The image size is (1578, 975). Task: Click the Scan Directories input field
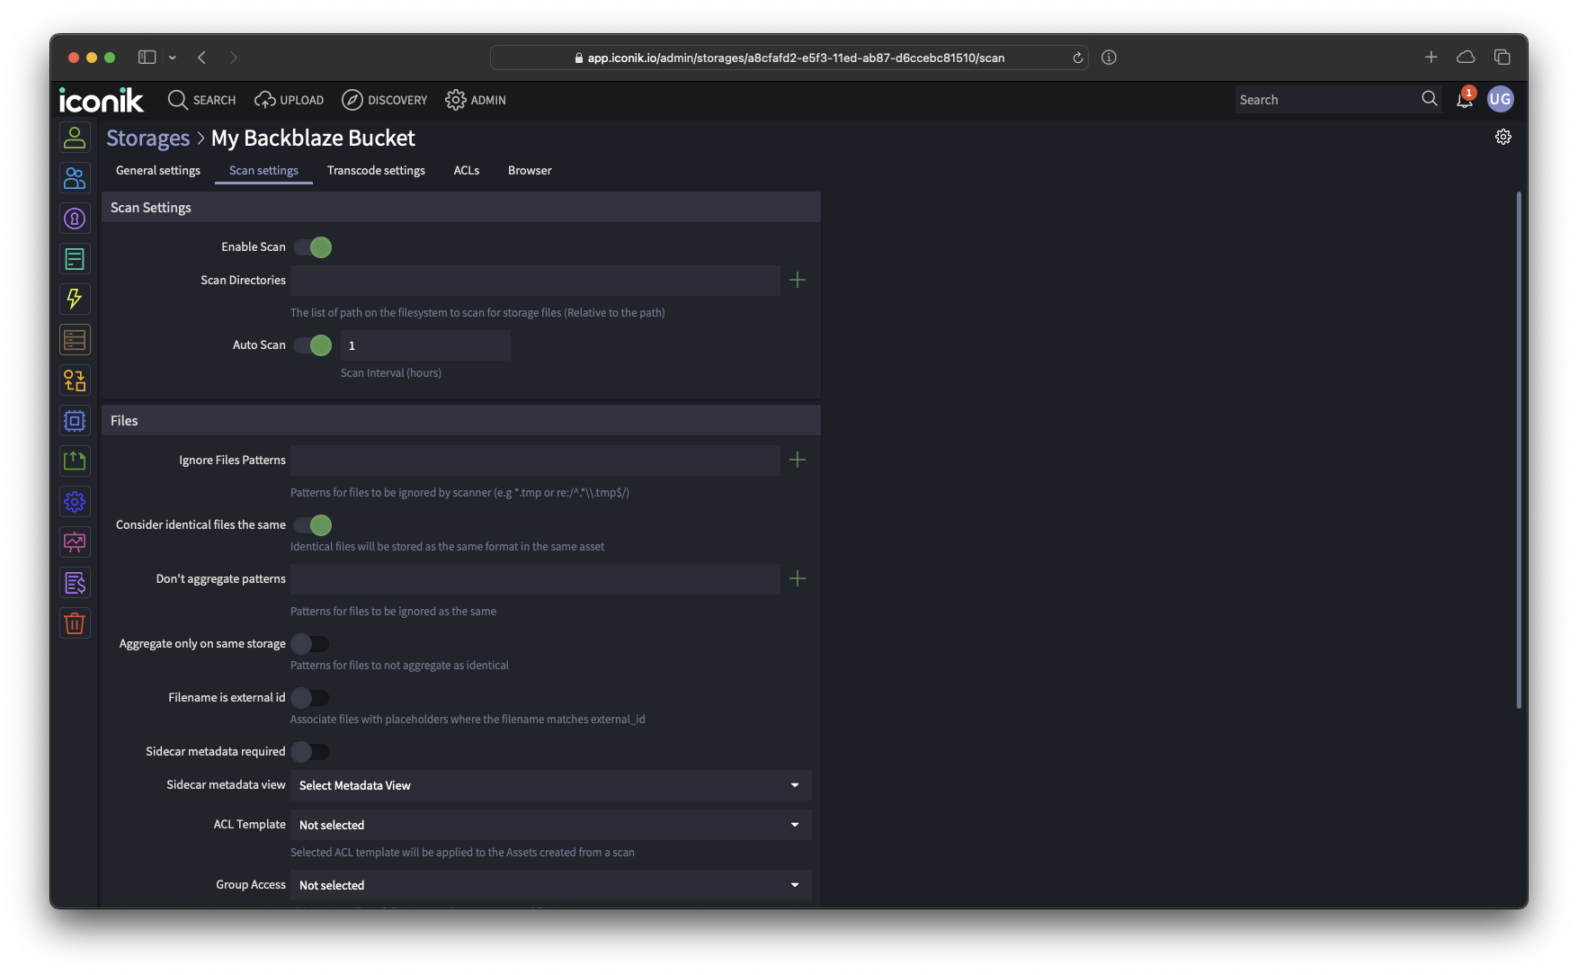[x=535, y=280]
